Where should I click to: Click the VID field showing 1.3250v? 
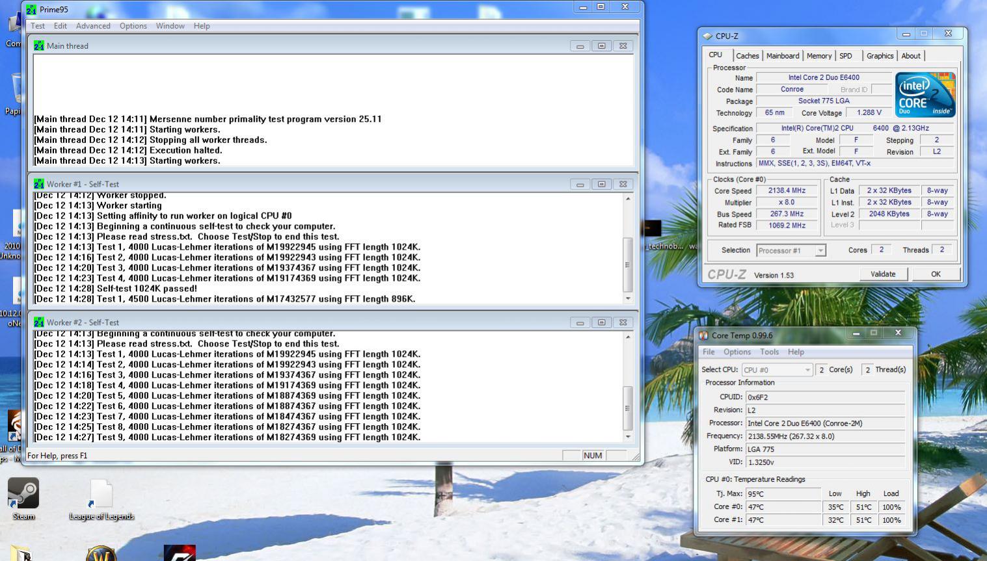pyautogui.click(x=825, y=462)
